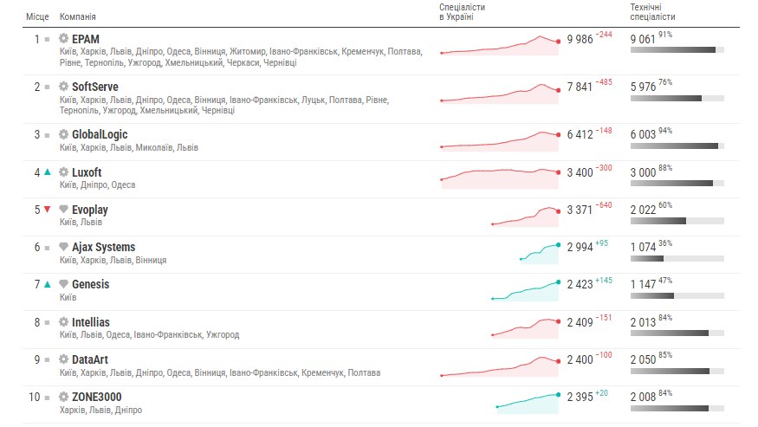Sort by the Місце column header
This screenshot has width=758, height=427.
click(37, 16)
